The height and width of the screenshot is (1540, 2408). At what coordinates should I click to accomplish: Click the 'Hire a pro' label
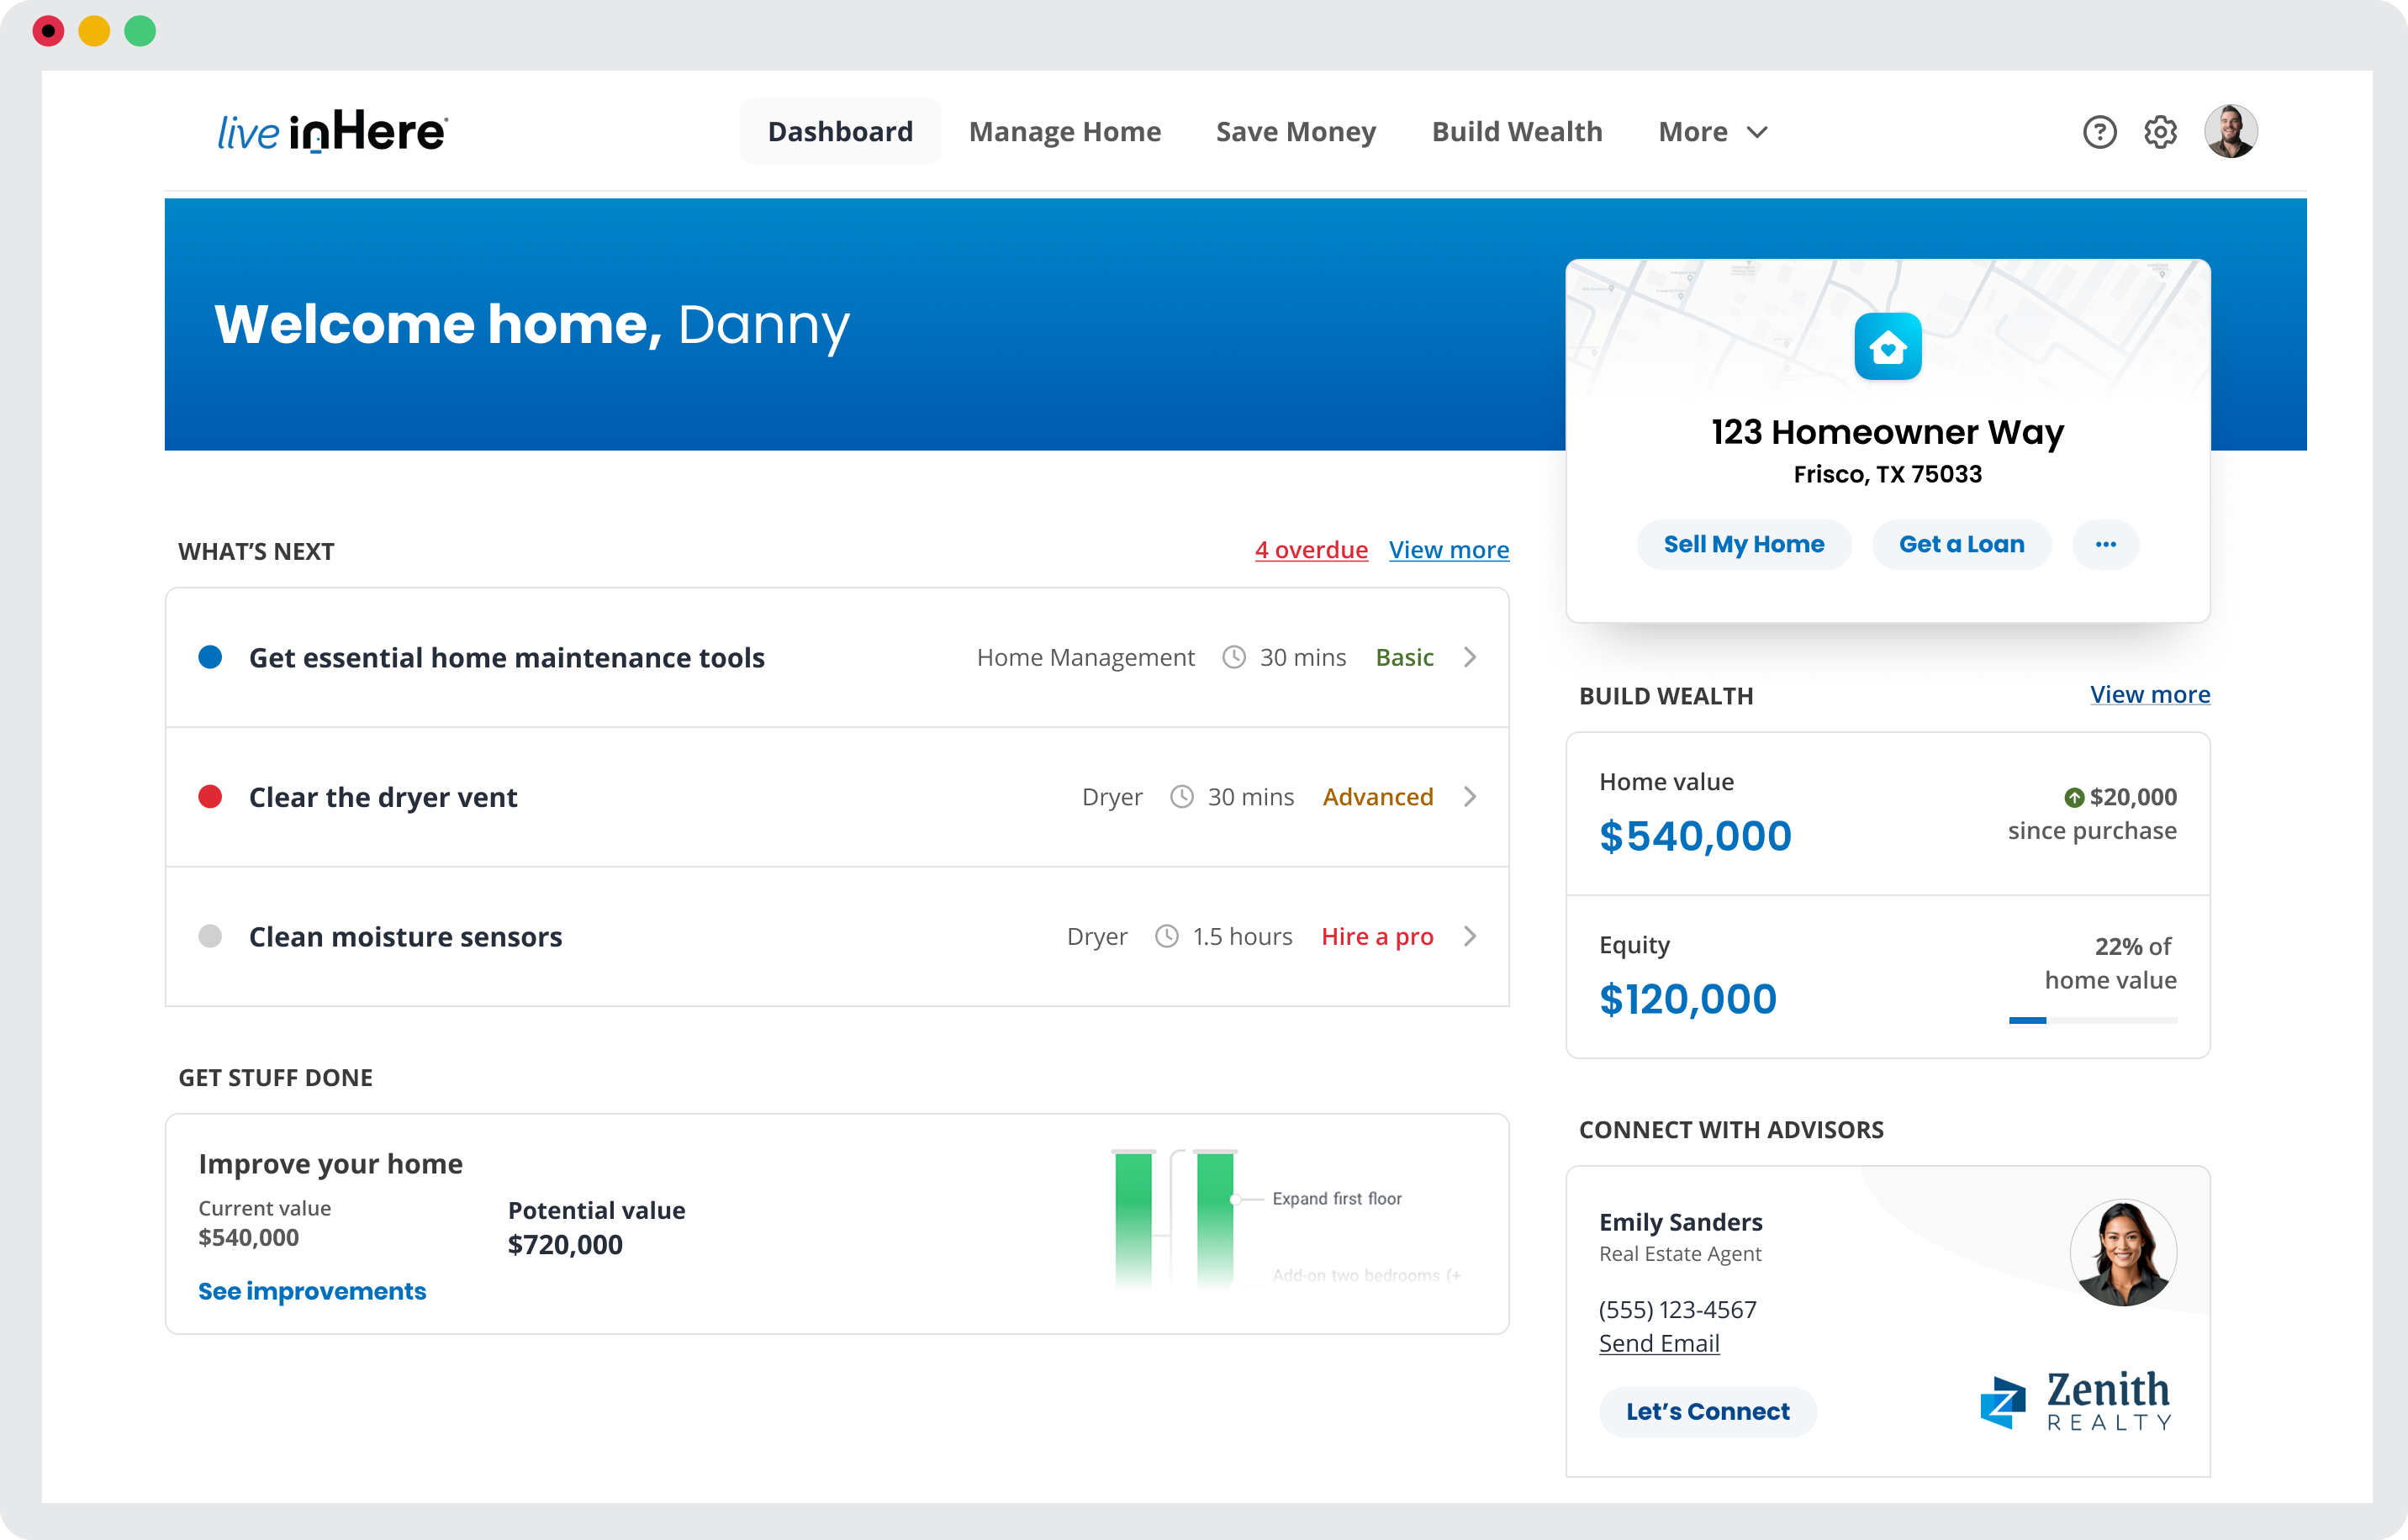1377,936
